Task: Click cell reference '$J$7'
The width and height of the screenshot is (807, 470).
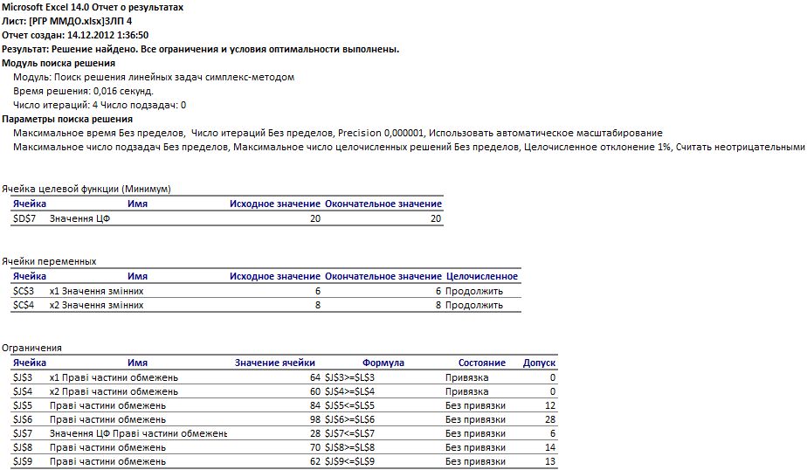Action: 23,433
